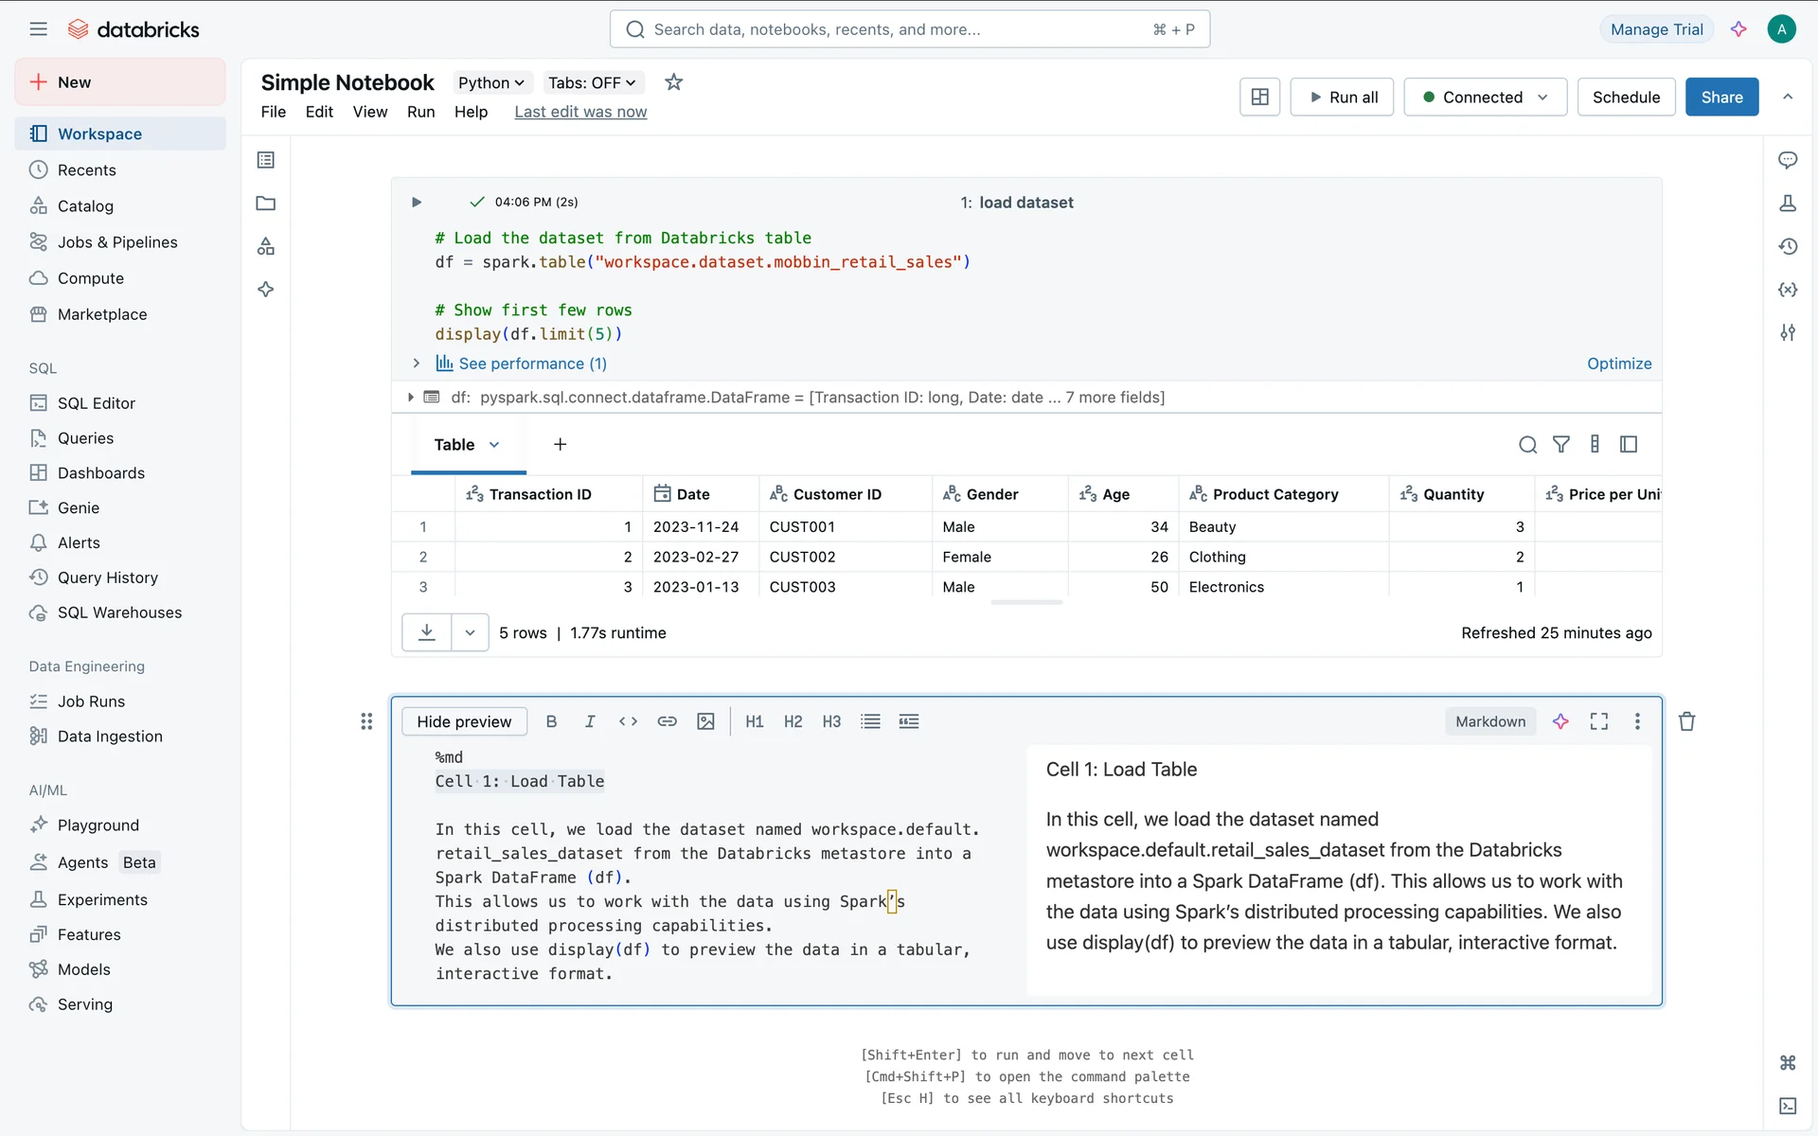This screenshot has height=1136, width=1818.
Task: Toggle Hide preview on markdown cell
Action: [x=464, y=721]
